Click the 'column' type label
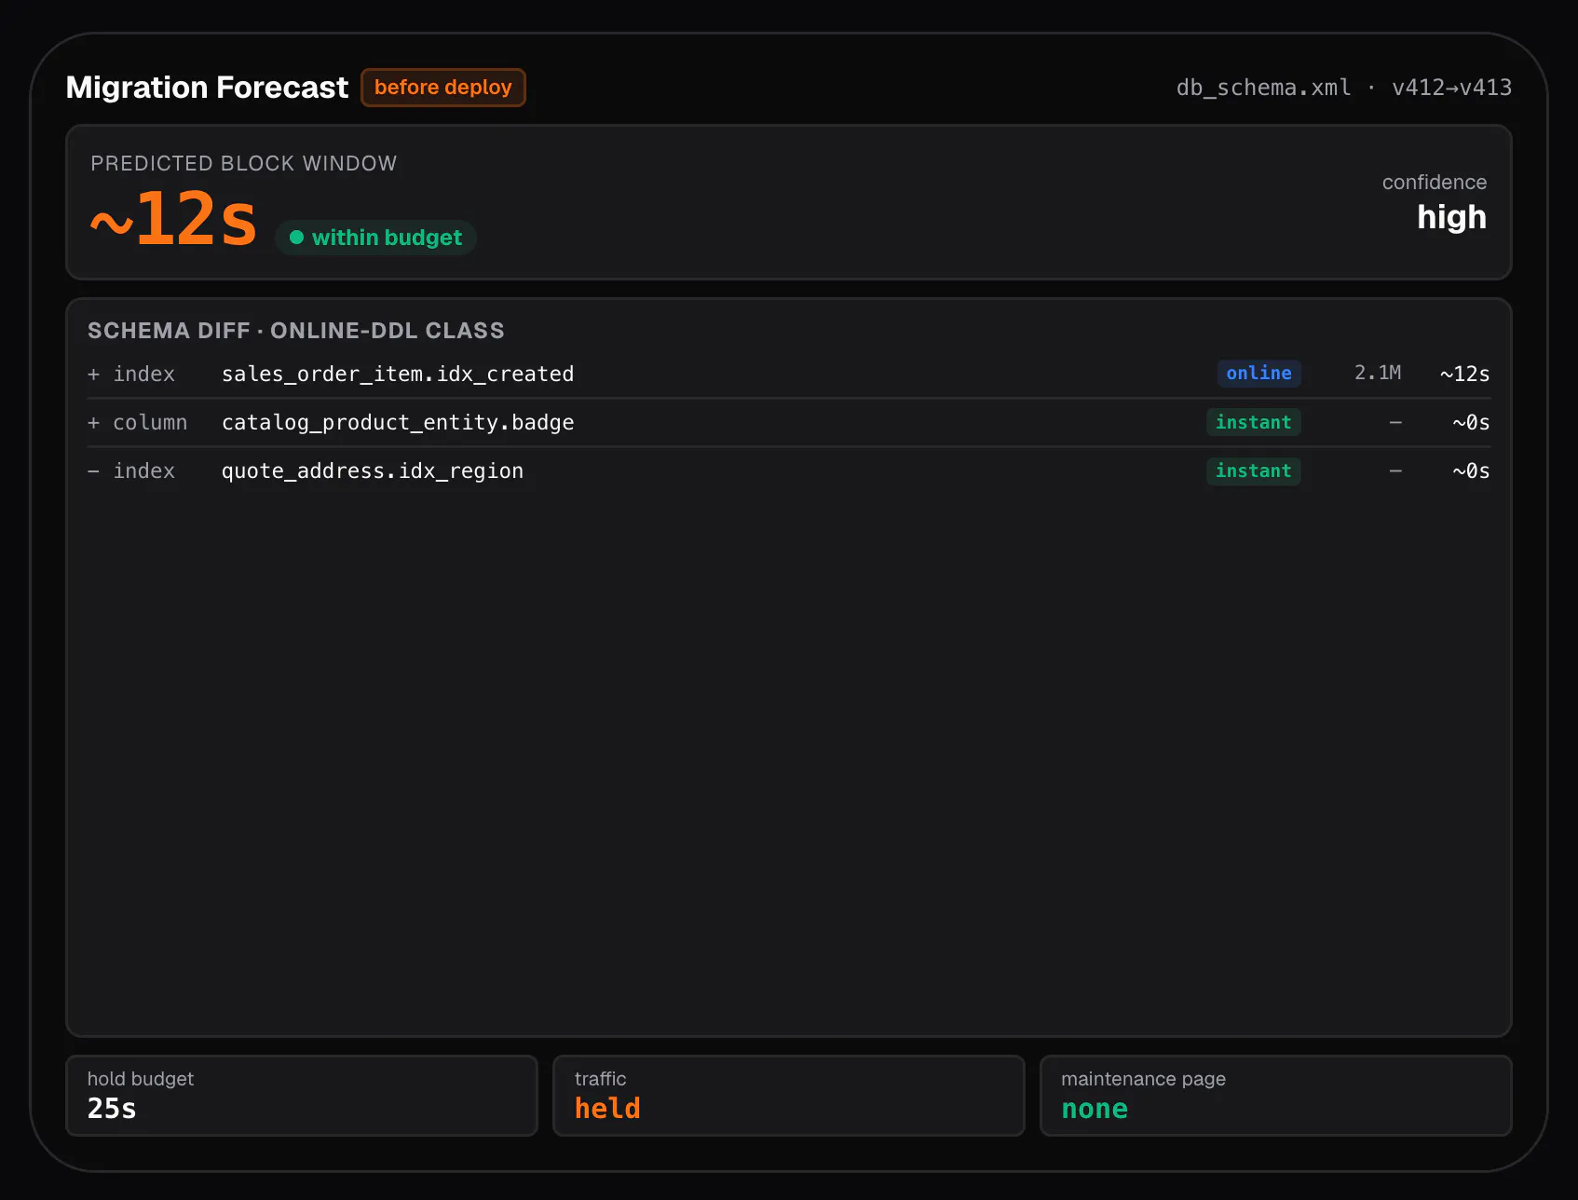Viewport: 1578px width, 1200px height. point(150,422)
